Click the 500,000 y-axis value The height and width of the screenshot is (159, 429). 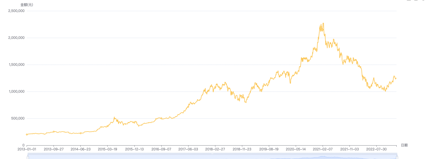click(18, 118)
